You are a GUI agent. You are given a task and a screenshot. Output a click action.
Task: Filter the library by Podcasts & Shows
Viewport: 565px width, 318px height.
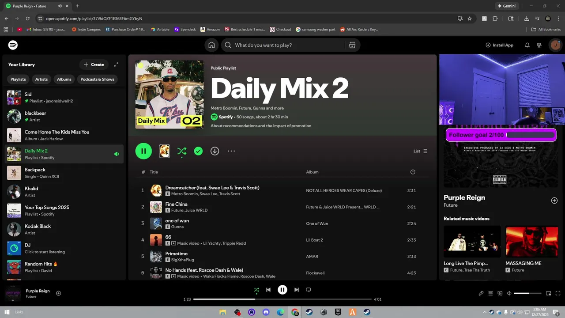pos(98,79)
